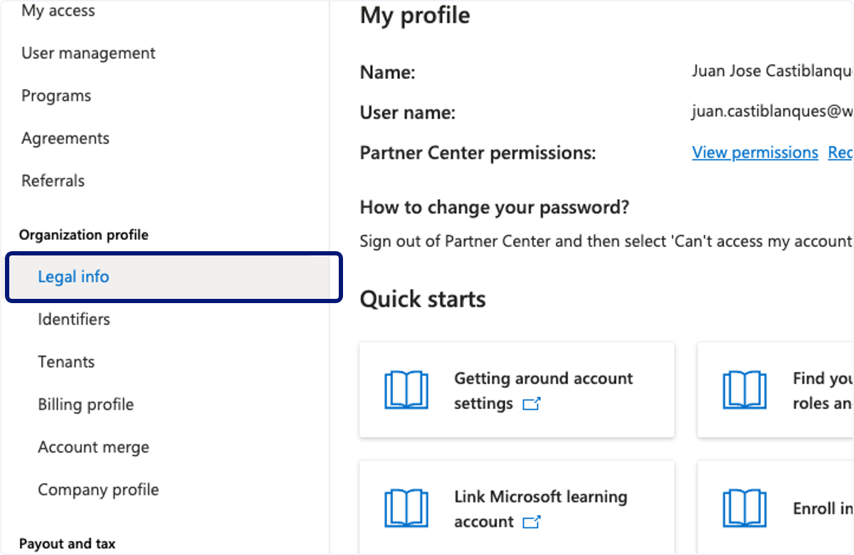Screen dimensions: 854x555
Task: Click the Quick starts heading
Action: click(423, 300)
